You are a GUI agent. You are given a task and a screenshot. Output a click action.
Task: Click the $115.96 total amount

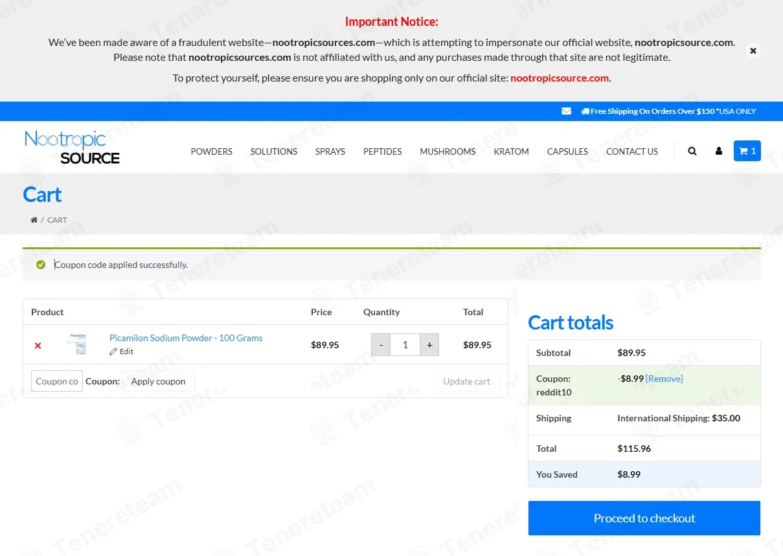click(634, 449)
